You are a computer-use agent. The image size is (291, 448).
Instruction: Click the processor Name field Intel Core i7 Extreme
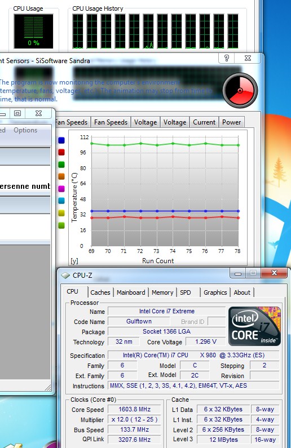tap(167, 312)
